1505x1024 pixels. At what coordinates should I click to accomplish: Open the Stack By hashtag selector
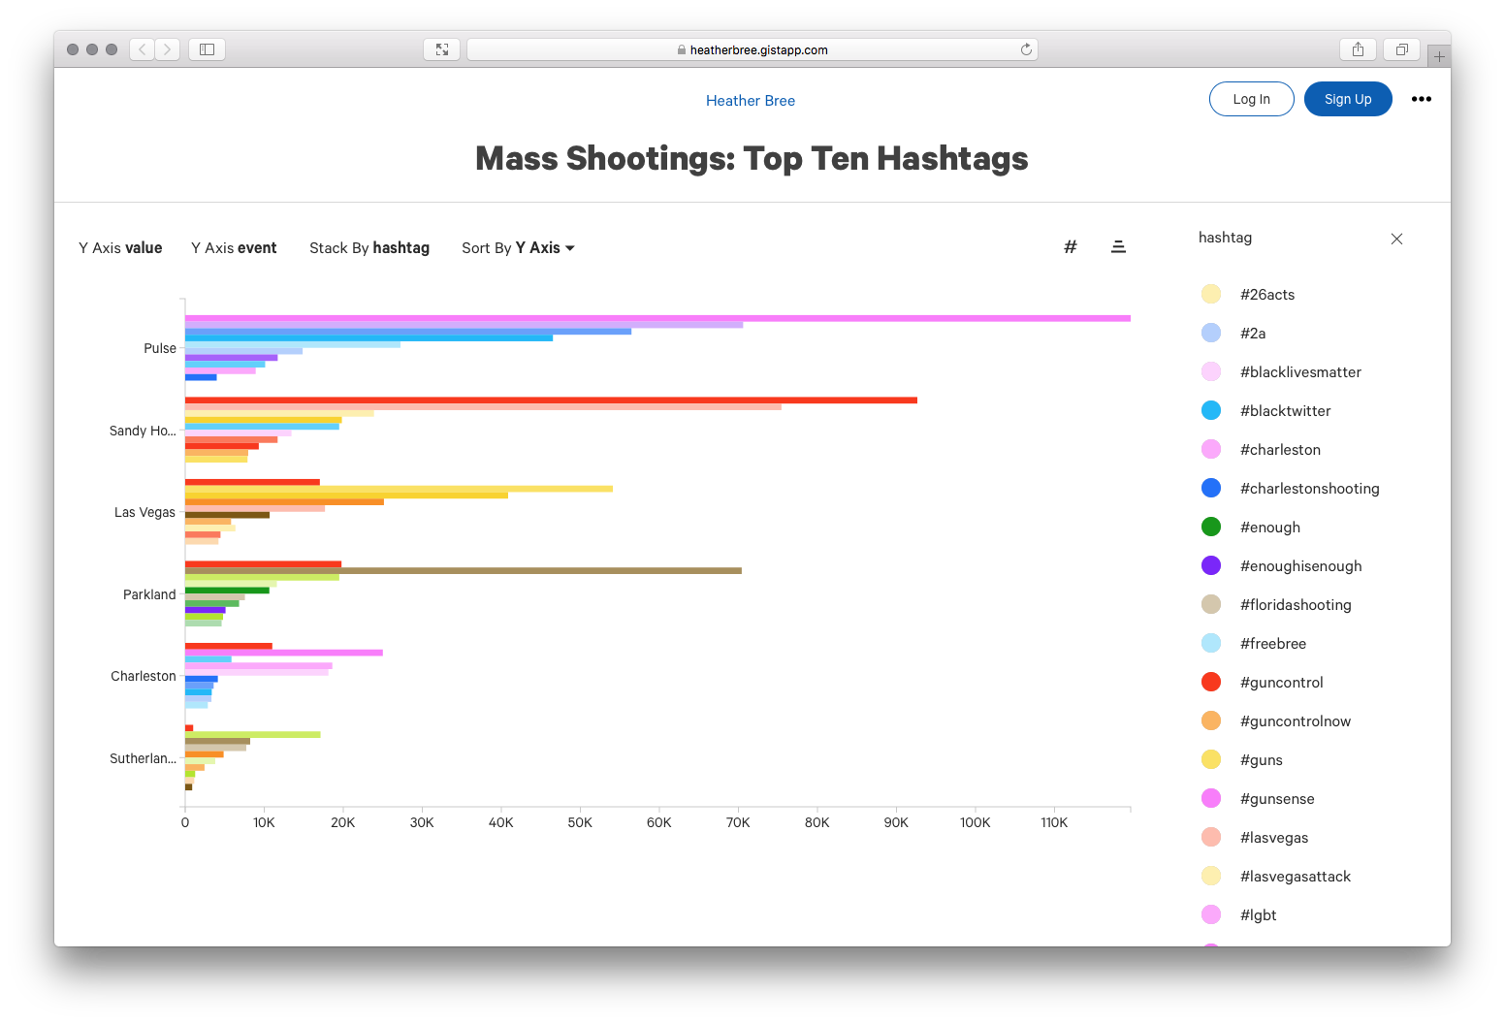[x=369, y=248]
